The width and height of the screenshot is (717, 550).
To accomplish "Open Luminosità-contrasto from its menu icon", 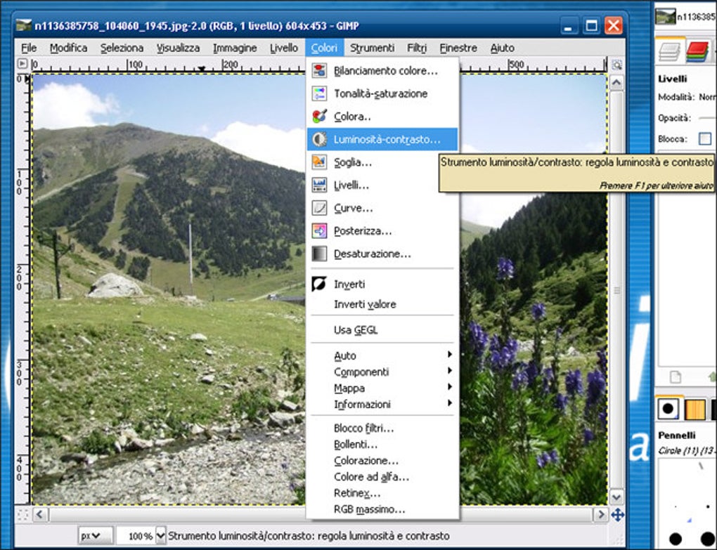I will tap(319, 139).
